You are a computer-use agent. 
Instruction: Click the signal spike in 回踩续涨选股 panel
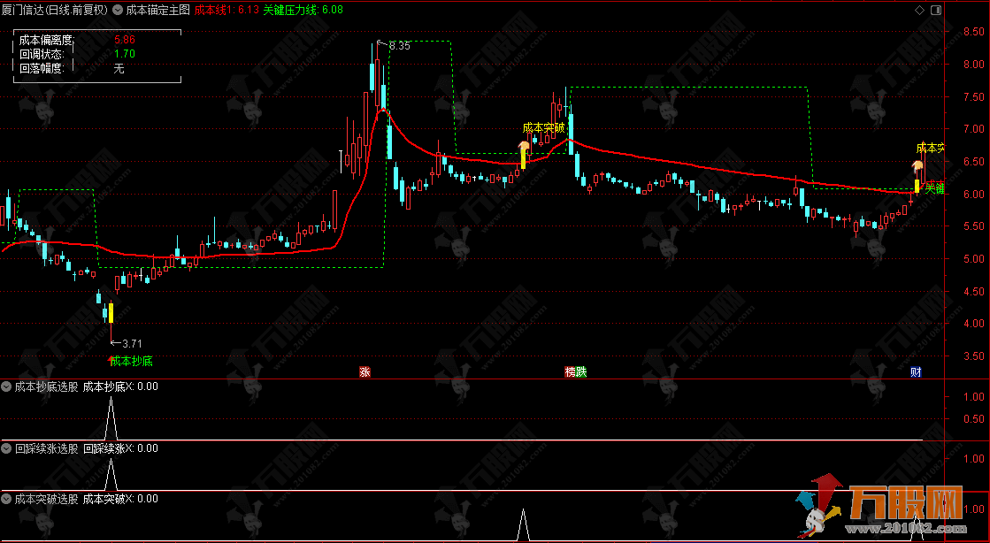click(111, 474)
